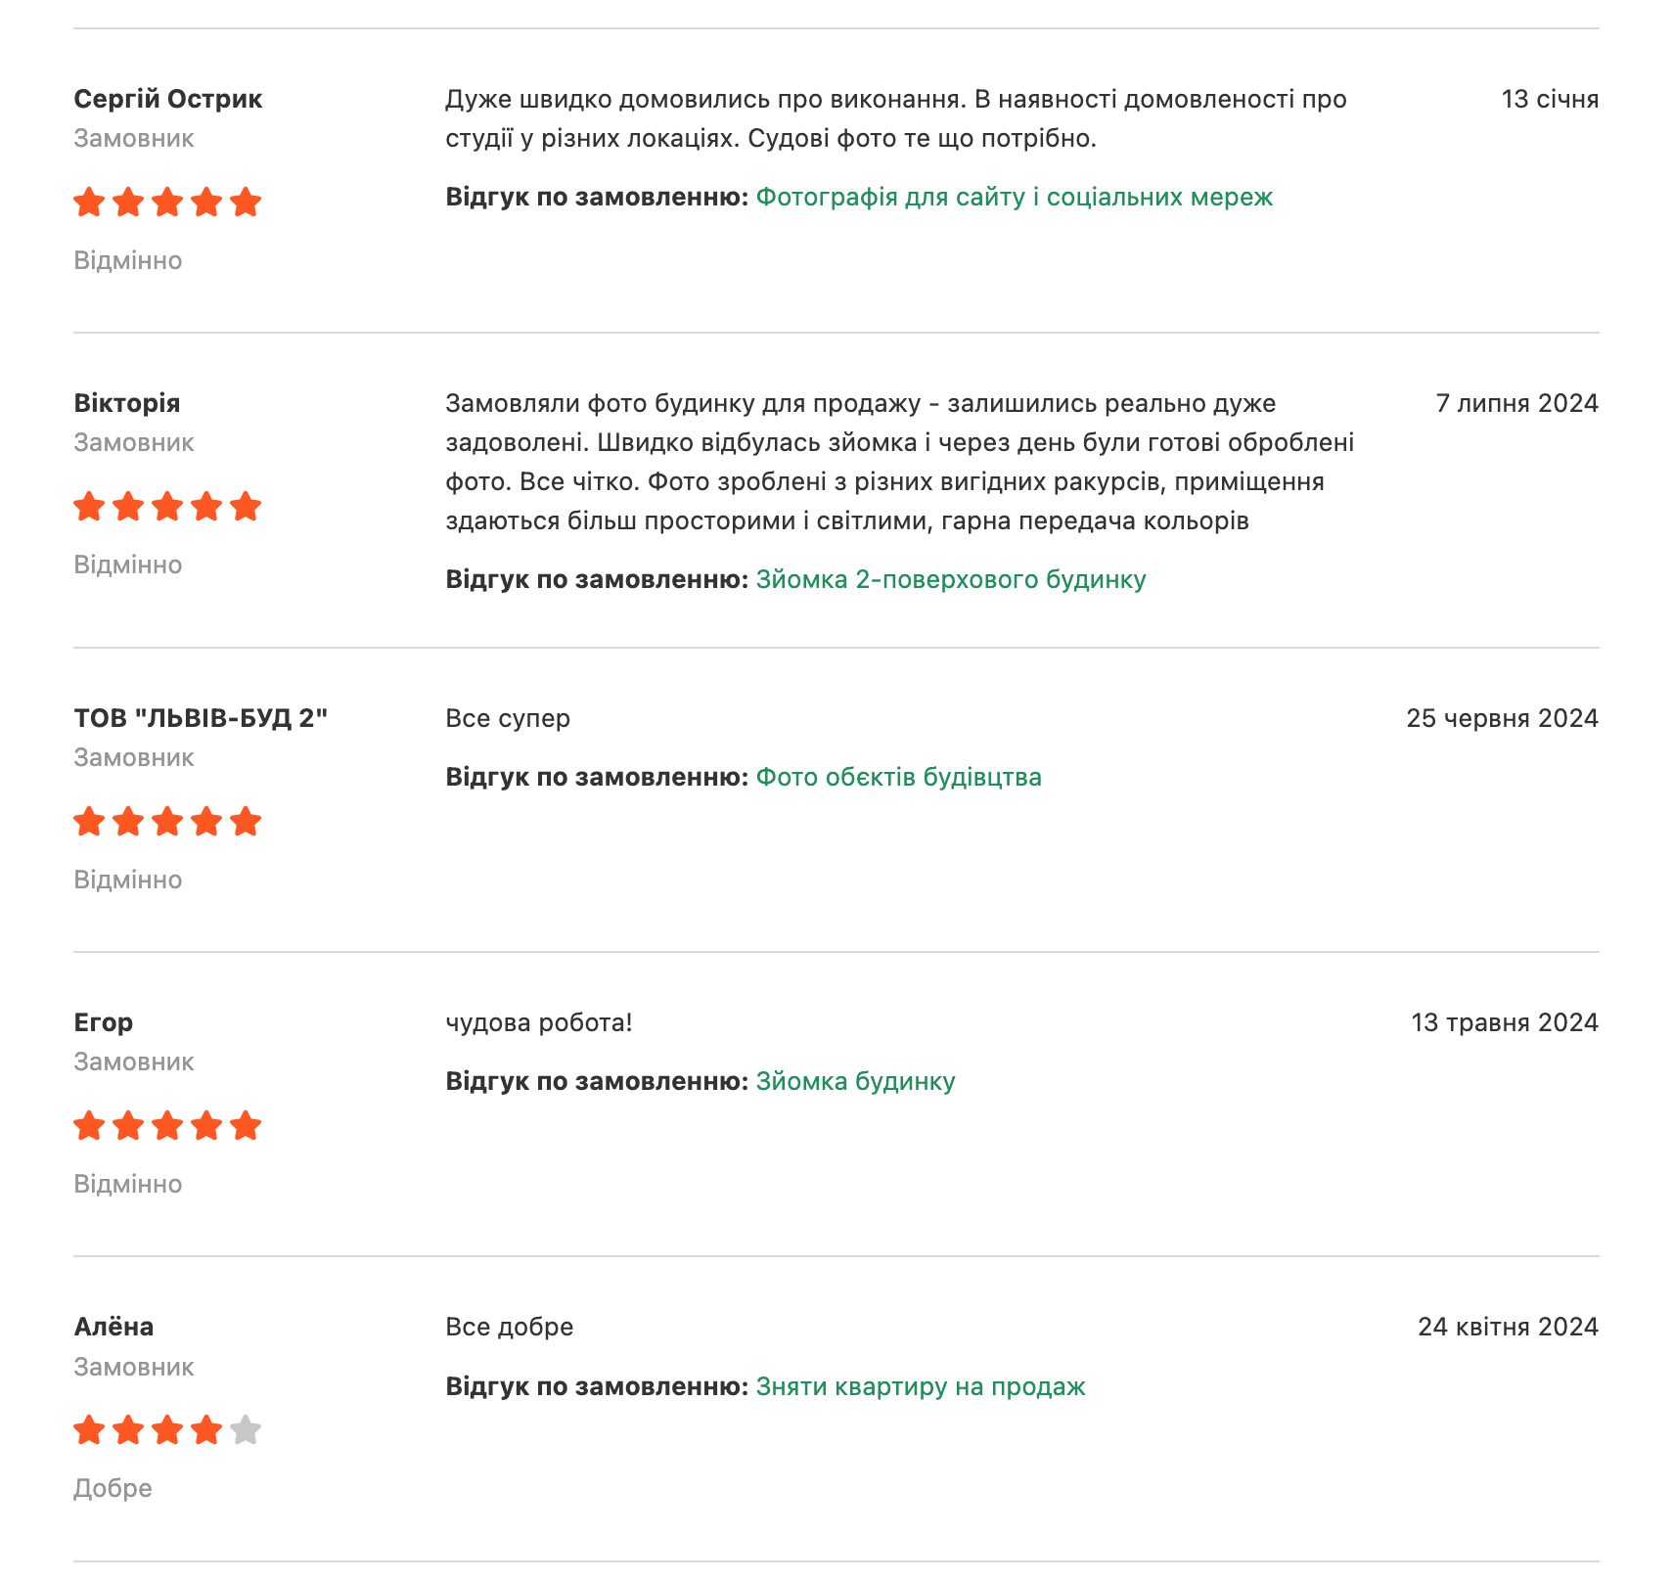Click the first star in Сергій Острик's rating
Viewport: 1673px width, 1581px height.
click(89, 203)
